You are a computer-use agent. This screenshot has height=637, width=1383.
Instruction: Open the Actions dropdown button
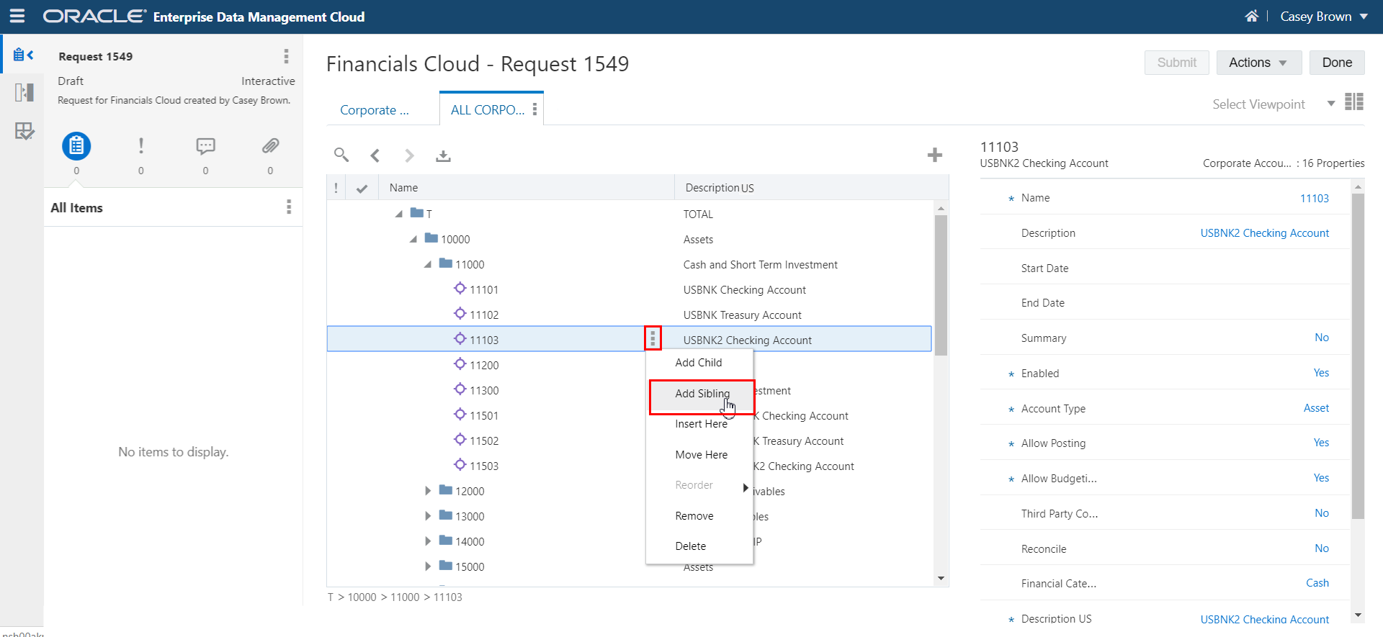(1258, 63)
